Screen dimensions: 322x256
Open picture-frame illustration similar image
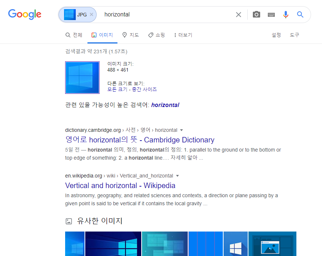272,244
